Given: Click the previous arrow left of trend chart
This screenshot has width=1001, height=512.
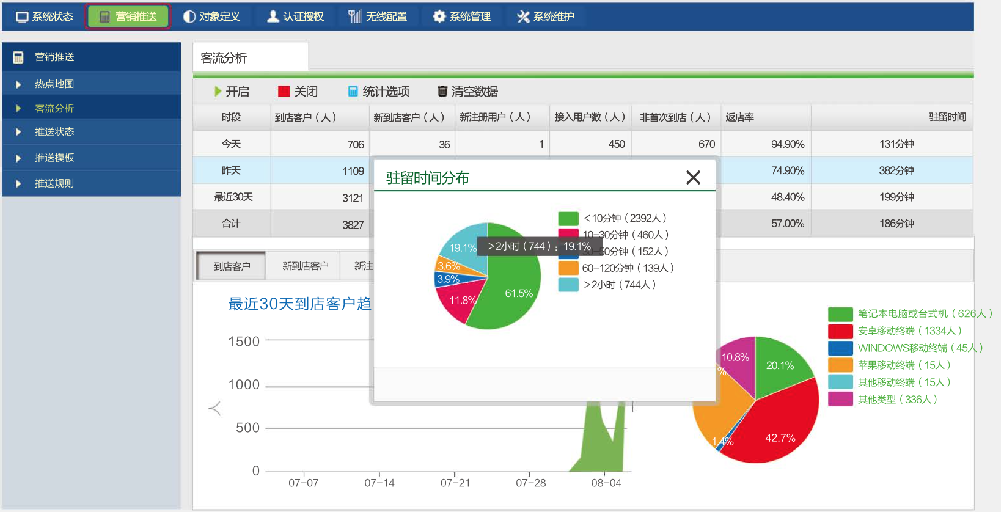Looking at the screenshot, I should [215, 408].
